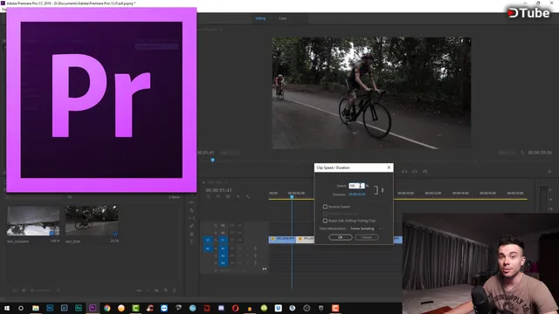Screen dimensions: 559x314
Task: Click Cancel in Clip Speed dialog
Action: pos(367,237)
